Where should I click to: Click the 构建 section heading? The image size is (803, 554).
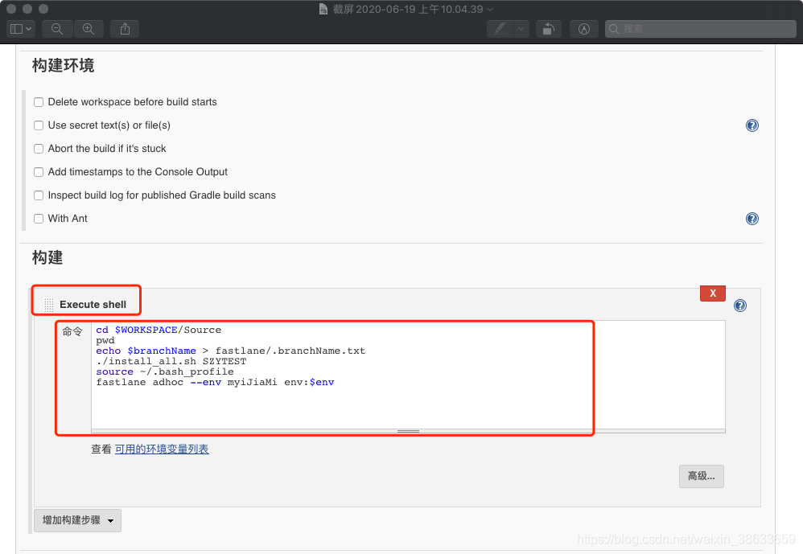[47, 257]
